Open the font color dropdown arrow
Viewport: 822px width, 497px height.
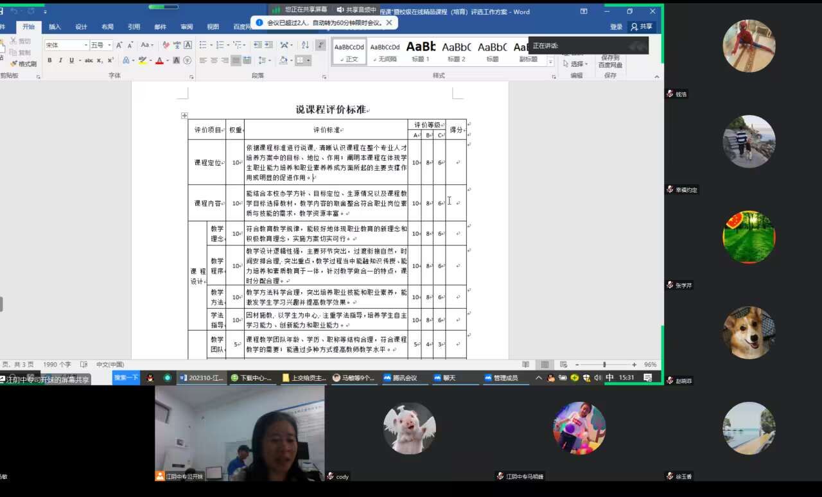(168, 60)
